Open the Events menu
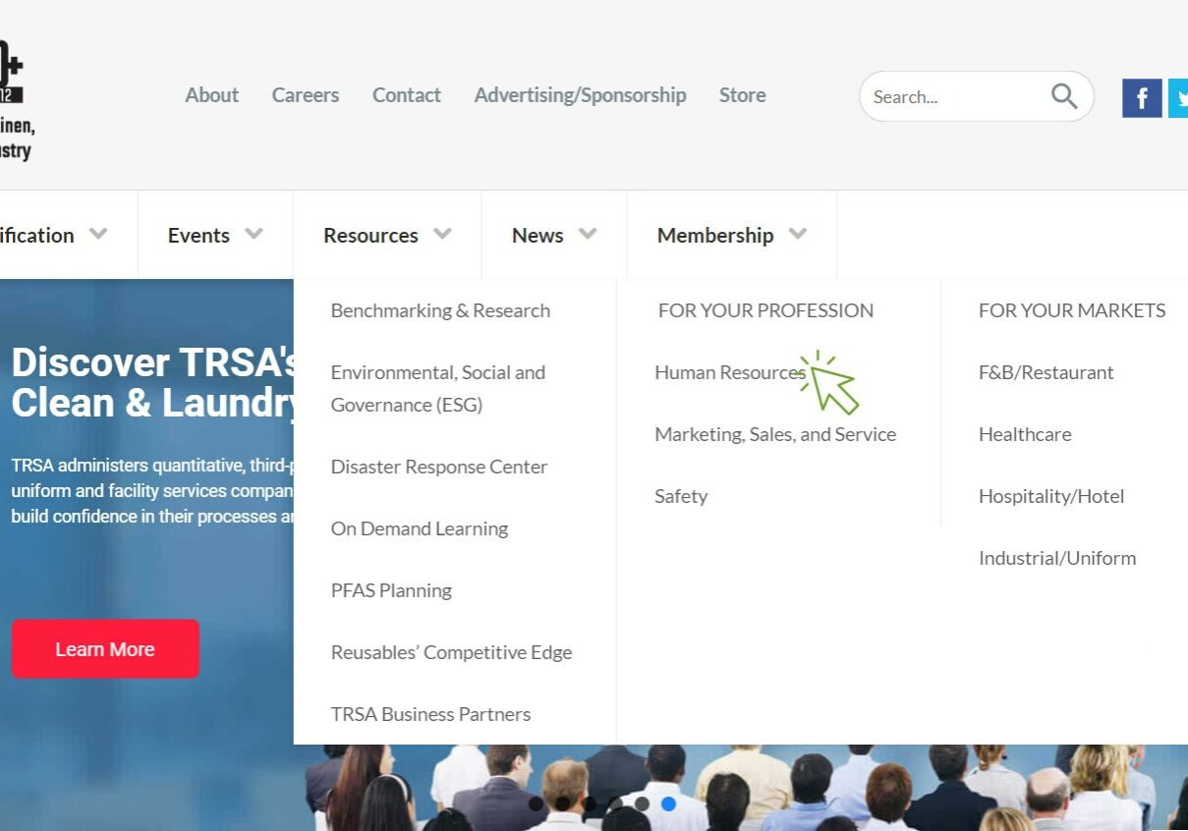 (198, 235)
